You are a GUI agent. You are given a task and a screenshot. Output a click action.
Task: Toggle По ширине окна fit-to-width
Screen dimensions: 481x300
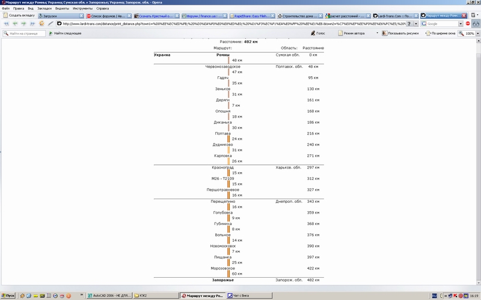point(443,33)
